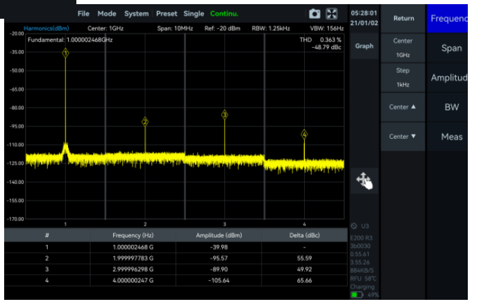Click the Delta (dBc) column header
The width and height of the screenshot is (481, 304).
304,235
